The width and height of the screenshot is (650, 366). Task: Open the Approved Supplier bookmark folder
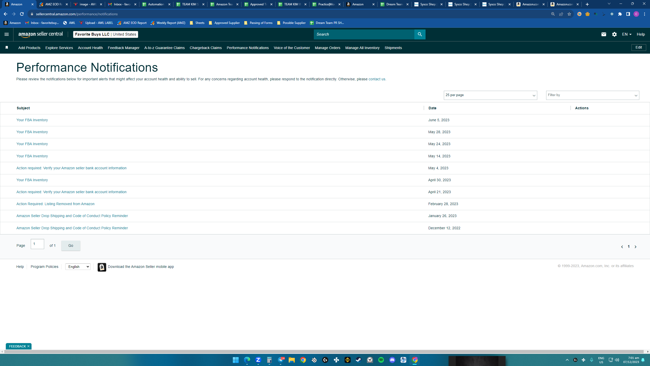pos(224,23)
